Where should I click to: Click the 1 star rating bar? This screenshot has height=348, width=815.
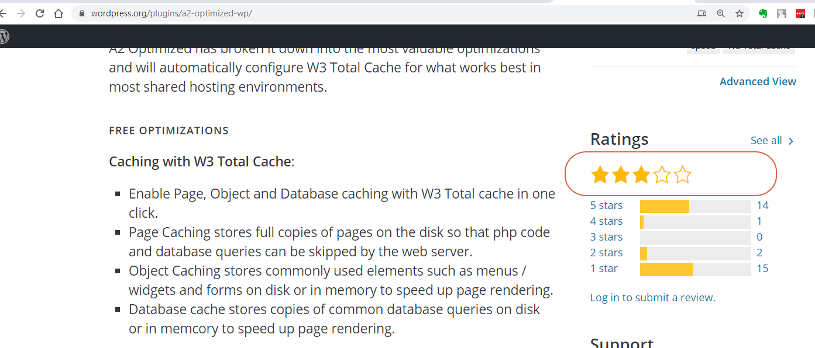(x=695, y=269)
